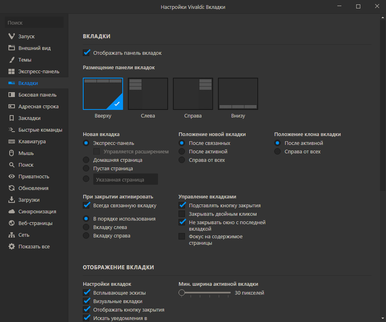Select Вверху tab bar placement thumbnail
The image size is (386, 322).
tap(103, 94)
